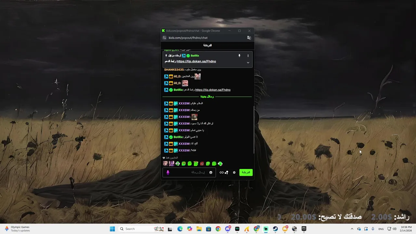Screen dimensions: 416x234
Task: Click moderator badge on last XXXSW message
Action: 166,150
